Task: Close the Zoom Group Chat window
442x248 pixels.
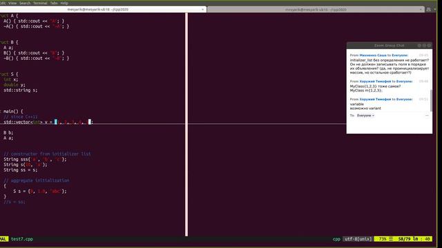Action: pos(429,45)
